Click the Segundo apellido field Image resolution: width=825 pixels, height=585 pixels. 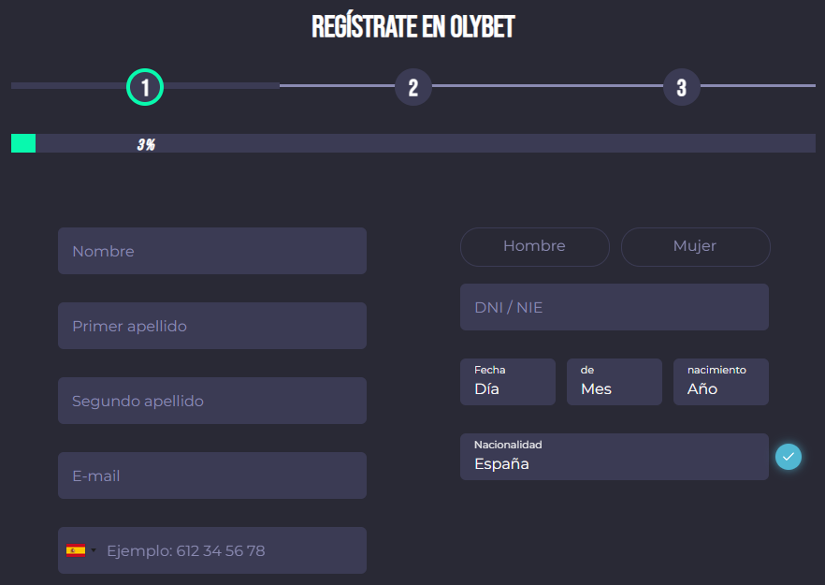(x=211, y=401)
